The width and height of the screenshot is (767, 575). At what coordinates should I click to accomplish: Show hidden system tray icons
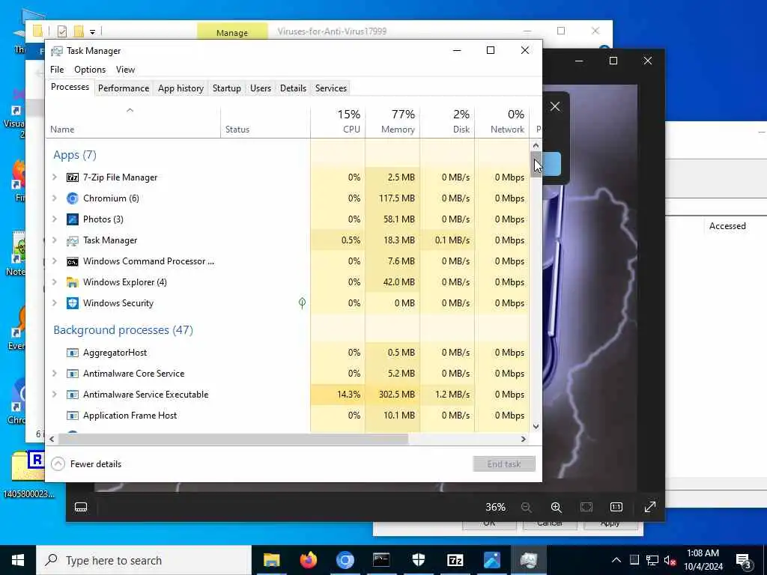tap(616, 560)
